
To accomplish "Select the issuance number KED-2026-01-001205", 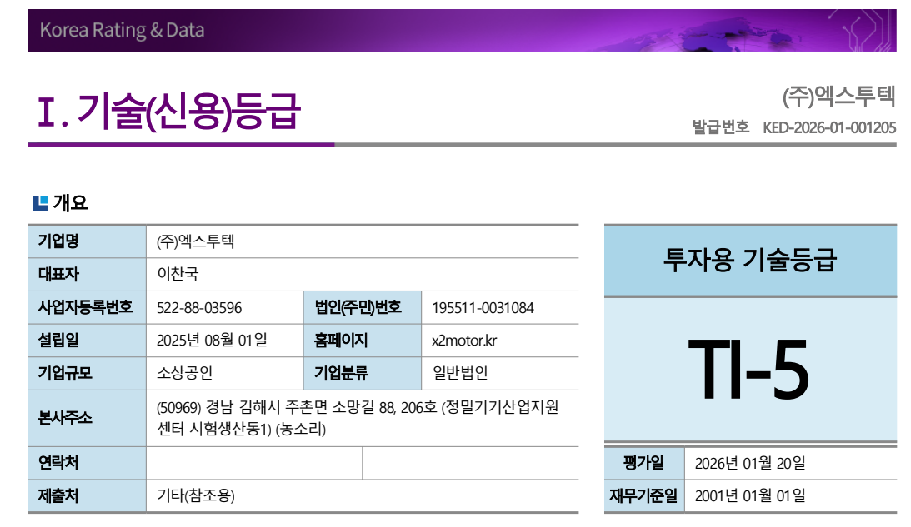I will pyautogui.click(x=830, y=127).
